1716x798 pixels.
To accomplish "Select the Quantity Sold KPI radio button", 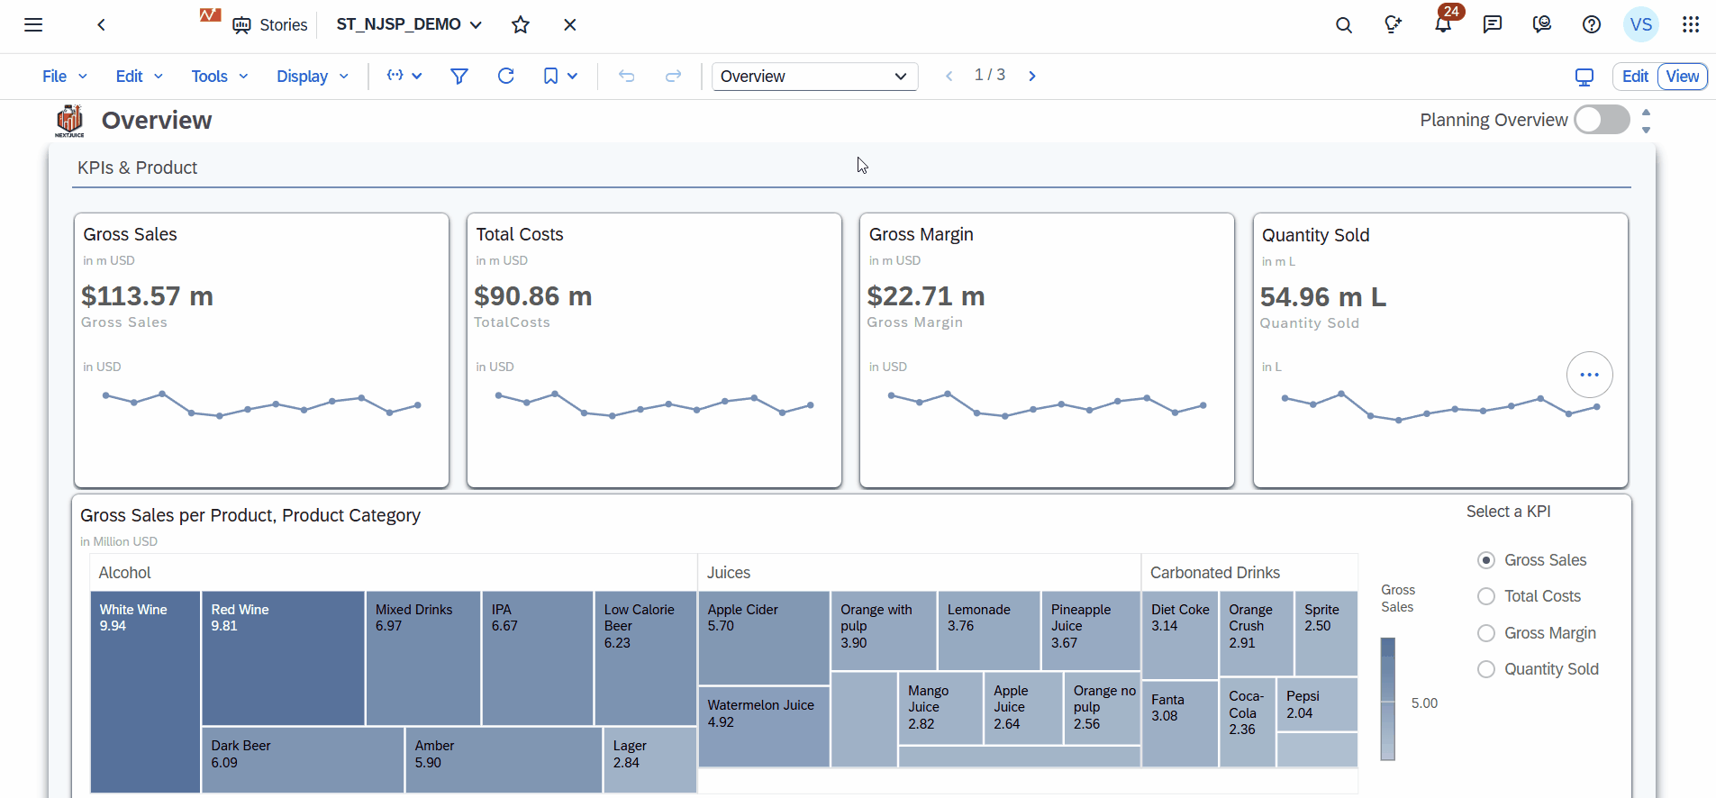I will (x=1486, y=669).
